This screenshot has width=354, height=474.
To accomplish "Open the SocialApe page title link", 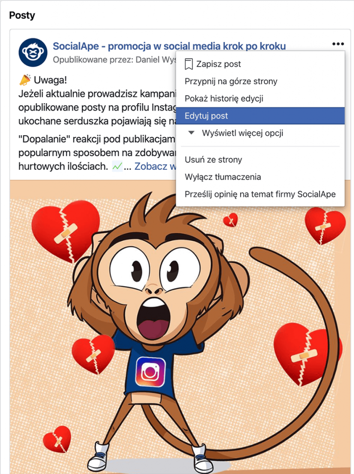I will [x=169, y=46].
